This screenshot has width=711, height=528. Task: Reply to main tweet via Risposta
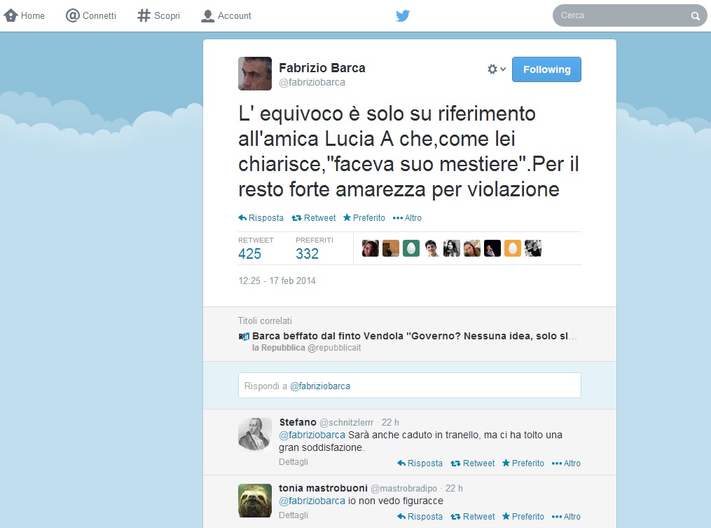pyautogui.click(x=261, y=218)
